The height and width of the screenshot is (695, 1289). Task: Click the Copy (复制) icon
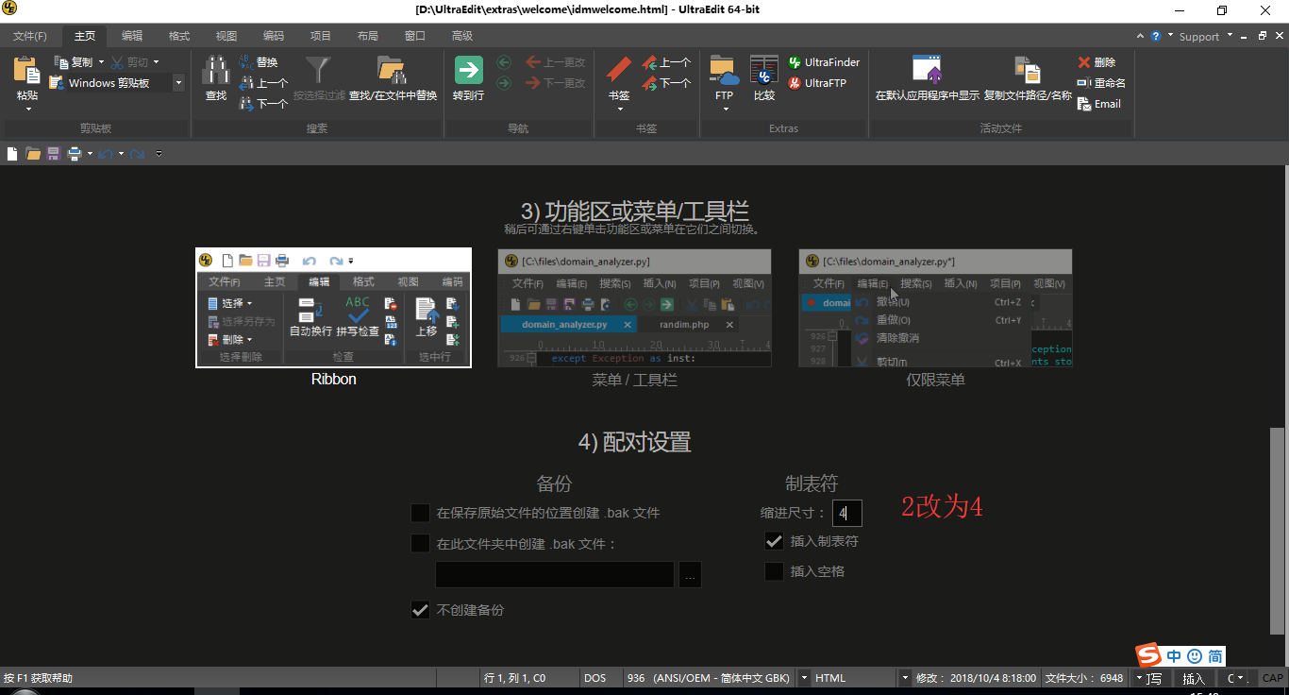[60, 62]
